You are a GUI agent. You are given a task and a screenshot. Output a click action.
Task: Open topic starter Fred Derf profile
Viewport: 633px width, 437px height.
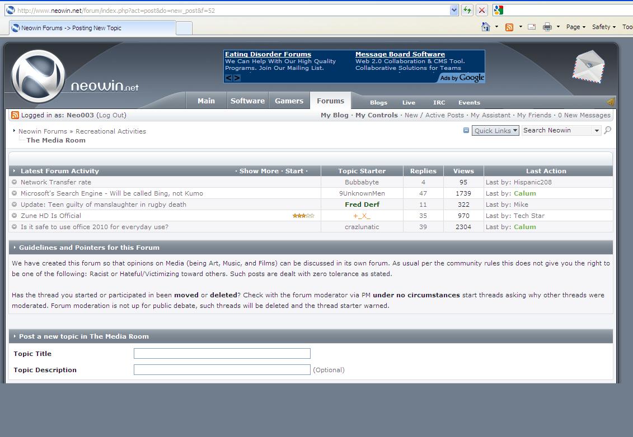[x=362, y=205]
